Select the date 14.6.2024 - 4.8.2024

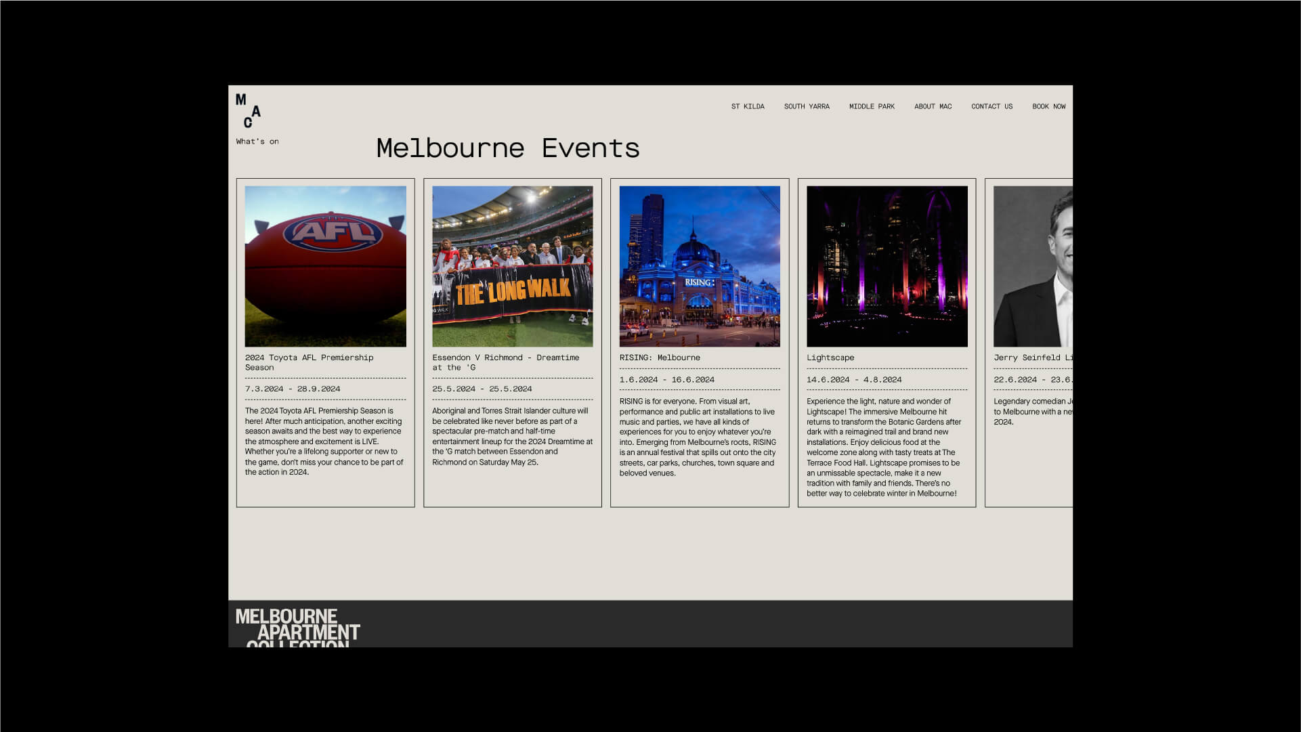coord(854,379)
